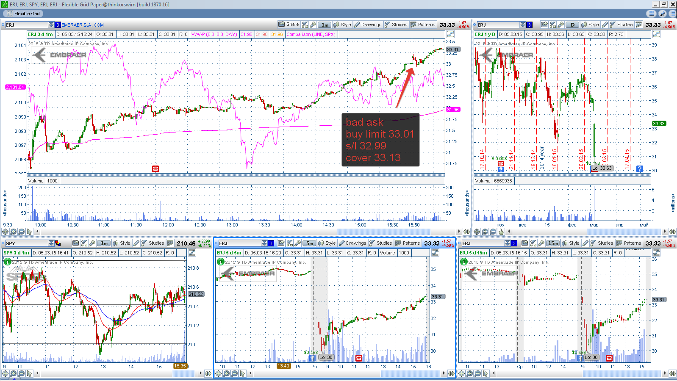Click the blue question mark icon on the ERJ daily chart
This screenshot has height=381, width=677.
640,169
